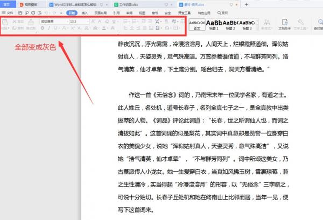Switch to the 页面布局 ribbon tab
This screenshot has width=323, height=220.
101,13
